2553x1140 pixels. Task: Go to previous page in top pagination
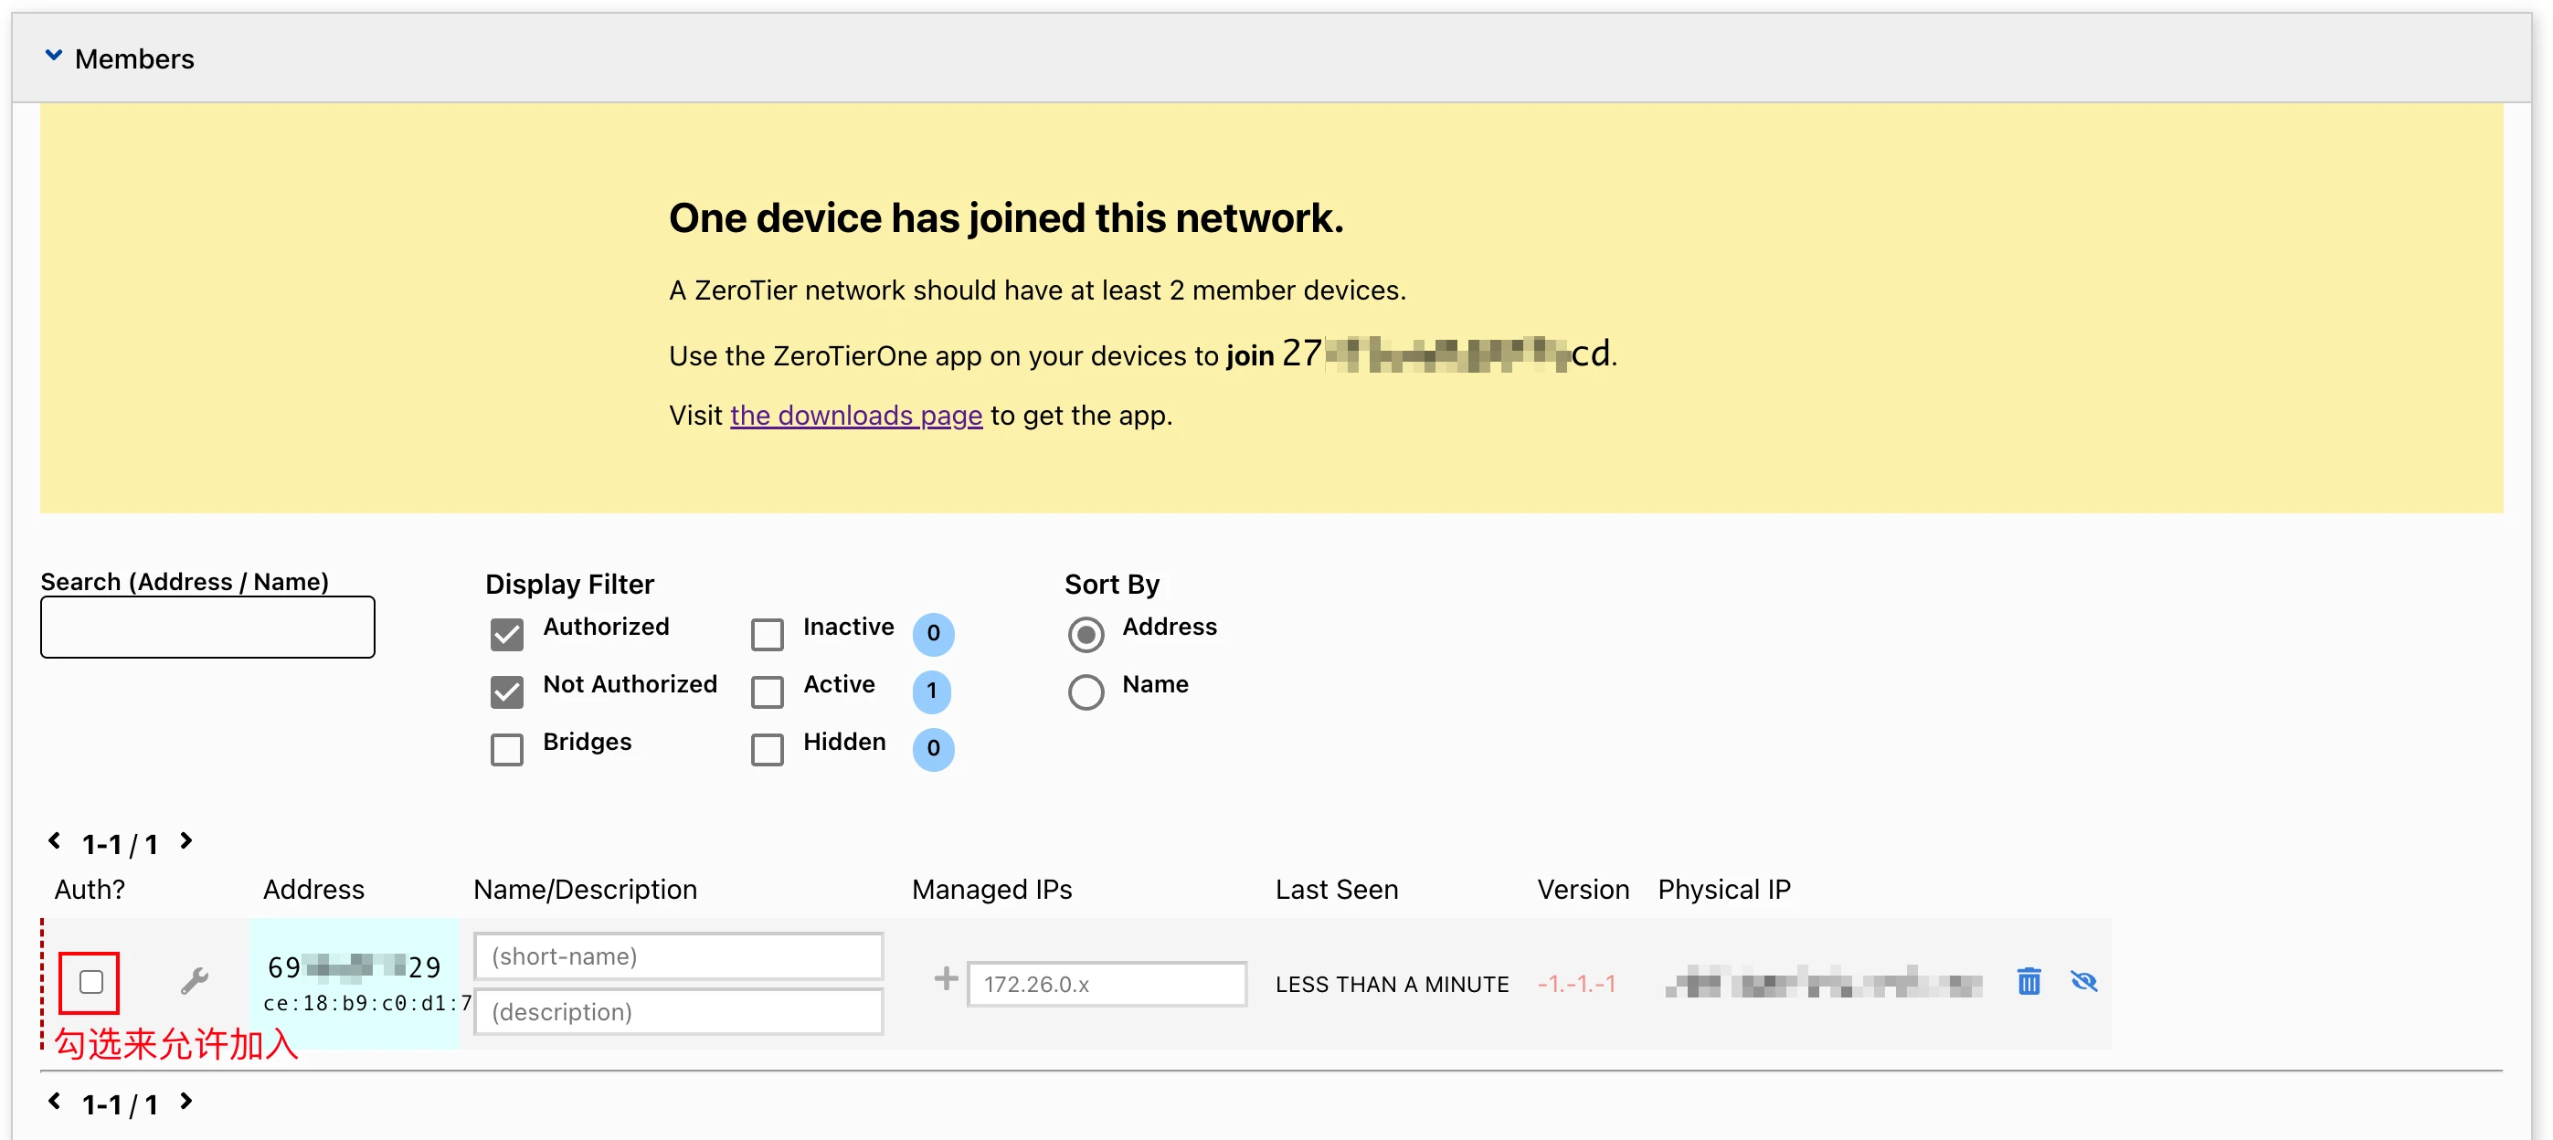point(55,841)
